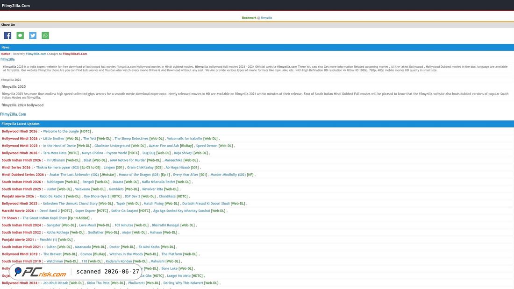Open Oye Bhole Oye 2 link
This screenshot has width=514, height=289.
96,196
